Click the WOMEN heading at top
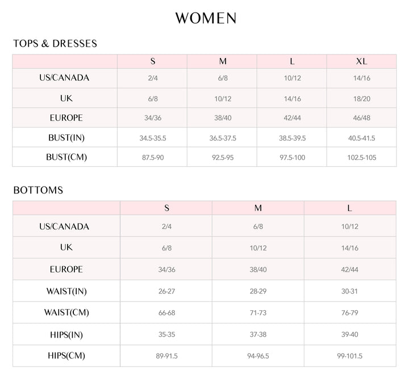Viewport: 409px width, 379px height. point(206,18)
